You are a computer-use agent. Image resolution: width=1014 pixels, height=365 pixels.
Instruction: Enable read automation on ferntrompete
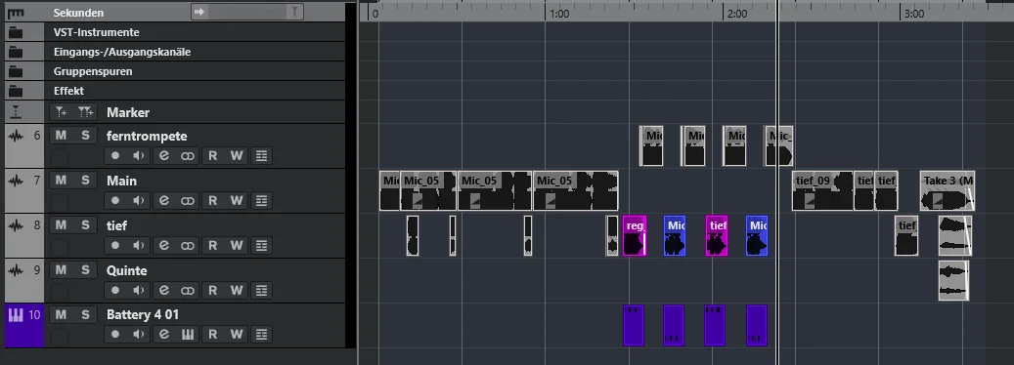coord(213,155)
